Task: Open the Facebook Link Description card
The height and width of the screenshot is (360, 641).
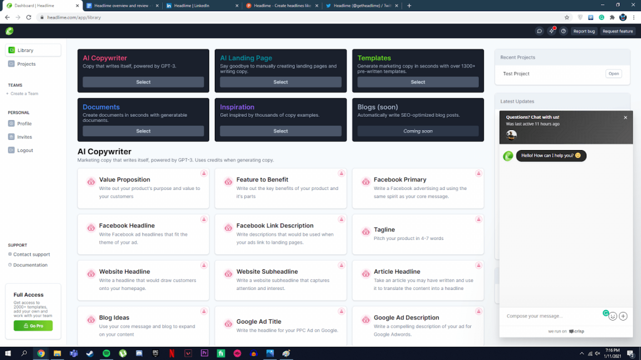Action: coord(280,234)
